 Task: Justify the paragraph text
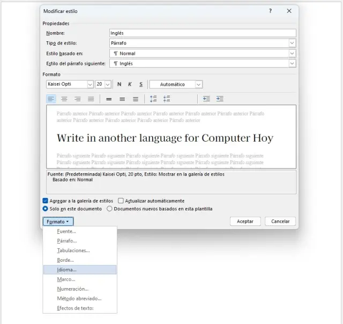[91, 99]
